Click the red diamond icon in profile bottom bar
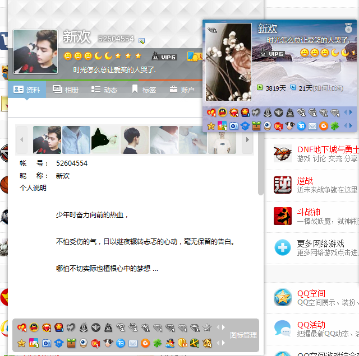Image resolution: width=359 pixels, height=356 pixels. 47,327
